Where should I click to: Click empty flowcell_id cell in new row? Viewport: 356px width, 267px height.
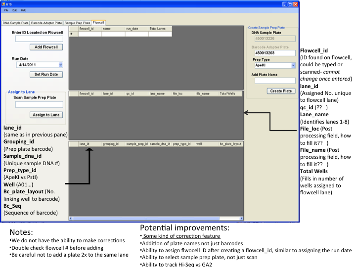pyautogui.click(x=90, y=34)
